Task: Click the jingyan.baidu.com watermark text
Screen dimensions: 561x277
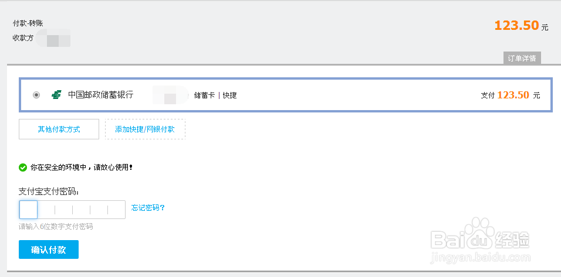Action: 481,257
